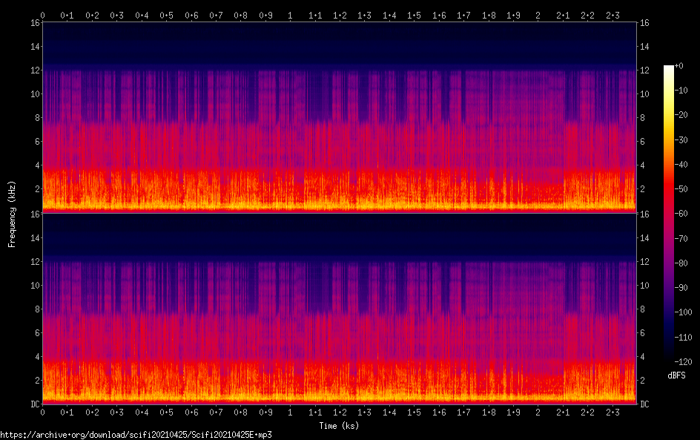Click the "14" tick left of upper channel
700x440 pixels.
pyautogui.click(x=36, y=47)
